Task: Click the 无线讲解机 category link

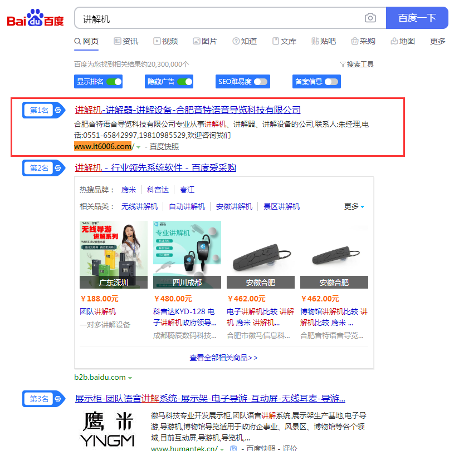Action: coord(139,207)
